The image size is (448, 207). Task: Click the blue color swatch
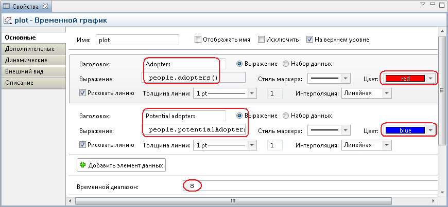pyautogui.click(x=405, y=130)
